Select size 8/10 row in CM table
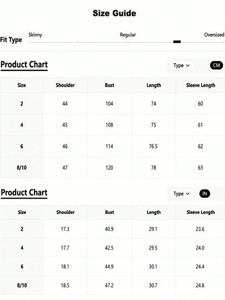 click(x=112, y=168)
